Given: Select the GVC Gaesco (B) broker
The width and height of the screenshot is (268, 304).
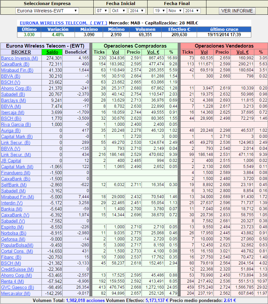Looking at the screenshot, I should pos(17,287).
